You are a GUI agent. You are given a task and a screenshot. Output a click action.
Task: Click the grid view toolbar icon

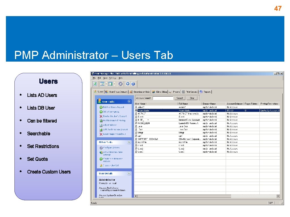(x=102, y=84)
